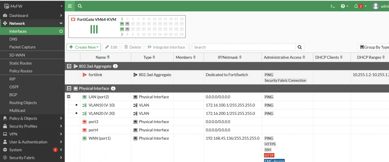The width and height of the screenshot is (389, 162).
Task: Collapse the sidebar with the hamburger icon
Action: click(x=70, y=6)
